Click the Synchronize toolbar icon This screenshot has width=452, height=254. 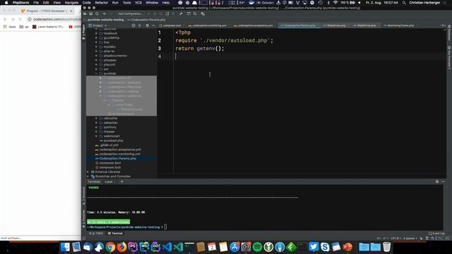(97, 13)
